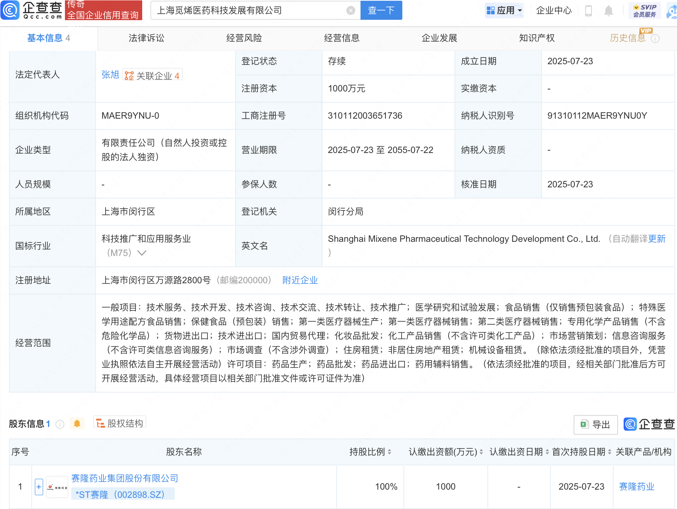
Task: Click the 闵行分局 registration authority text
Action: coord(346,212)
